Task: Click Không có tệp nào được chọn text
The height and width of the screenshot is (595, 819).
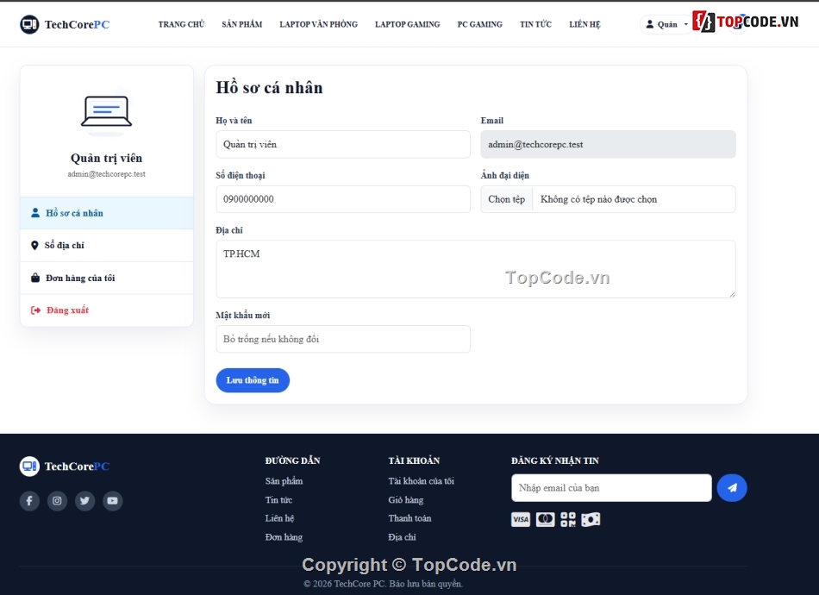Action: [598, 199]
